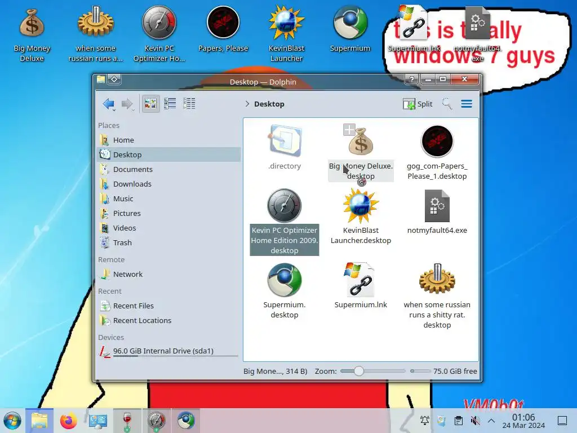Go back using the Dolphin back arrow
This screenshot has width=577, height=433.
click(109, 104)
